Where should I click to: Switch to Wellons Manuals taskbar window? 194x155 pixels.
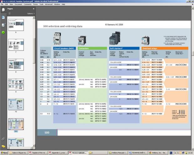[118, 153]
